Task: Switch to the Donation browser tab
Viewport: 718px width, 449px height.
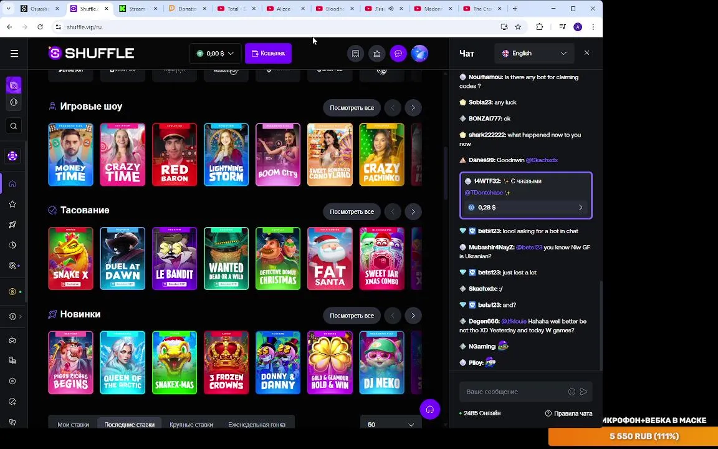Action: (x=187, y=9)
